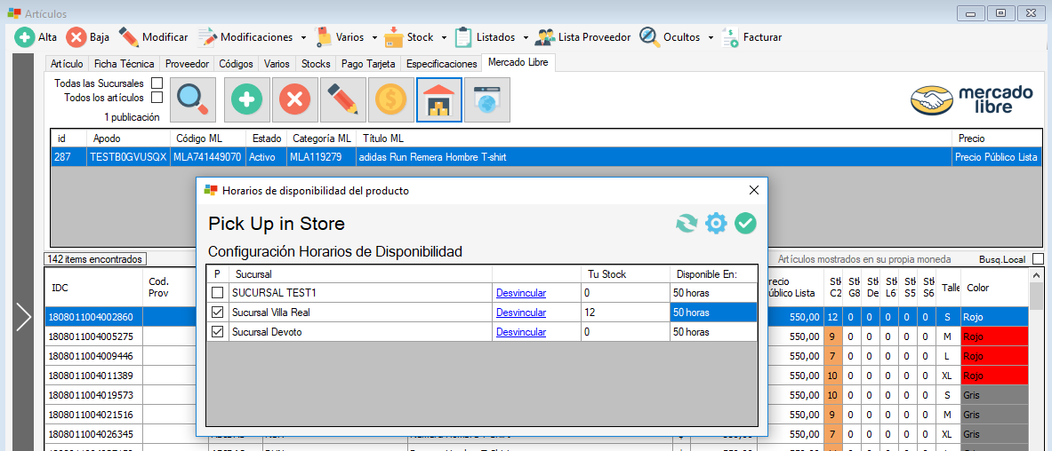Image resolution: width=1052 pixels, height=451 pixels.
Task: Click Desvincular link for Sucursal Villa Real
Action: tap(521, 313)
